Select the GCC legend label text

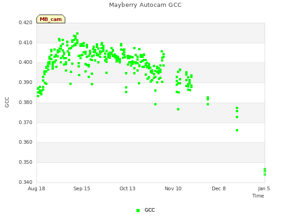tap(150, 210)
